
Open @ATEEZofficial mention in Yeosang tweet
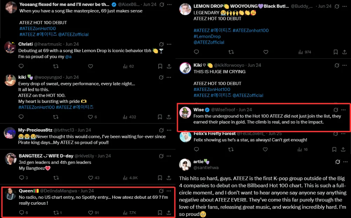[x=73, y=34]
